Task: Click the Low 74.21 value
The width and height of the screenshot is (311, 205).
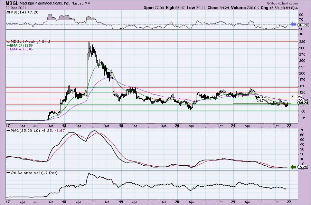Action: point(196,8)
